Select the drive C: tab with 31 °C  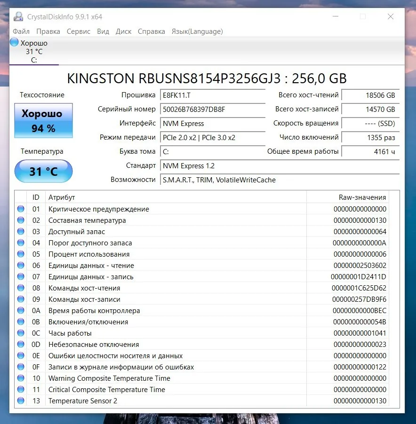[x=34, y=51]
